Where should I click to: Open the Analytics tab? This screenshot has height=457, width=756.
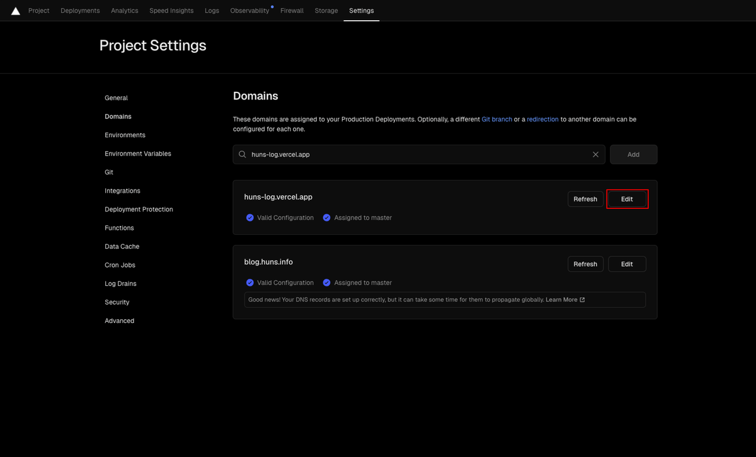tap(125, 11)
